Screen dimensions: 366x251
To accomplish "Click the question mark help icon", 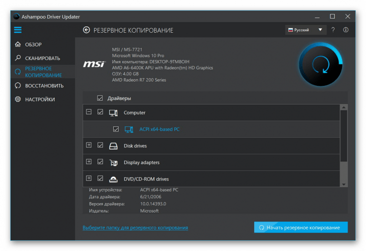I will 333,30.
